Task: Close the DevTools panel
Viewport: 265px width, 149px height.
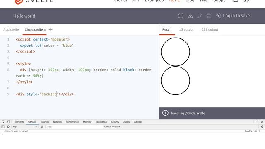Action: tap(262, 122)
